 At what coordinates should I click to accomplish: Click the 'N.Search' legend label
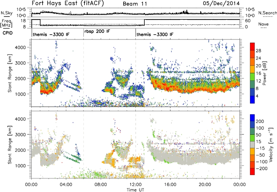pos(267,13)
